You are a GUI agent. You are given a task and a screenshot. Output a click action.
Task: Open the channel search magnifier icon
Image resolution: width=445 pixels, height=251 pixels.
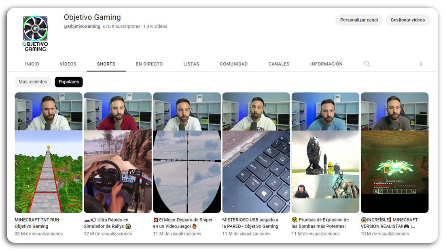[x=367, y=64]
